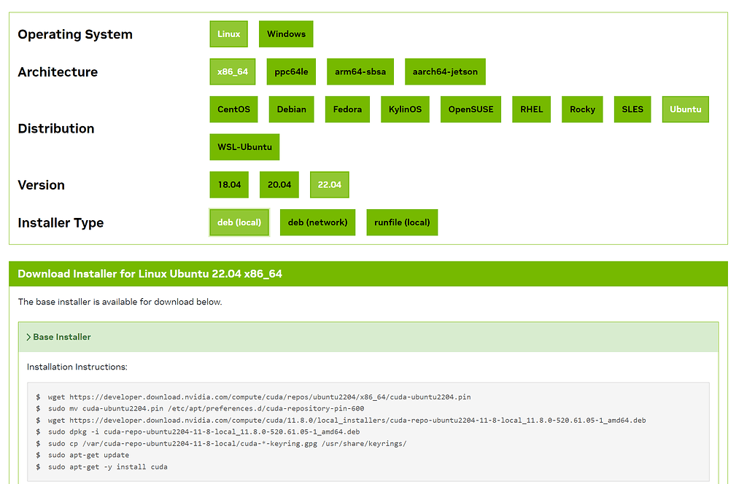Viewport: 755px width, 484px height.
Task: Choose Rocky distribution
Action: pyautogui.click(x=582, y=109)
